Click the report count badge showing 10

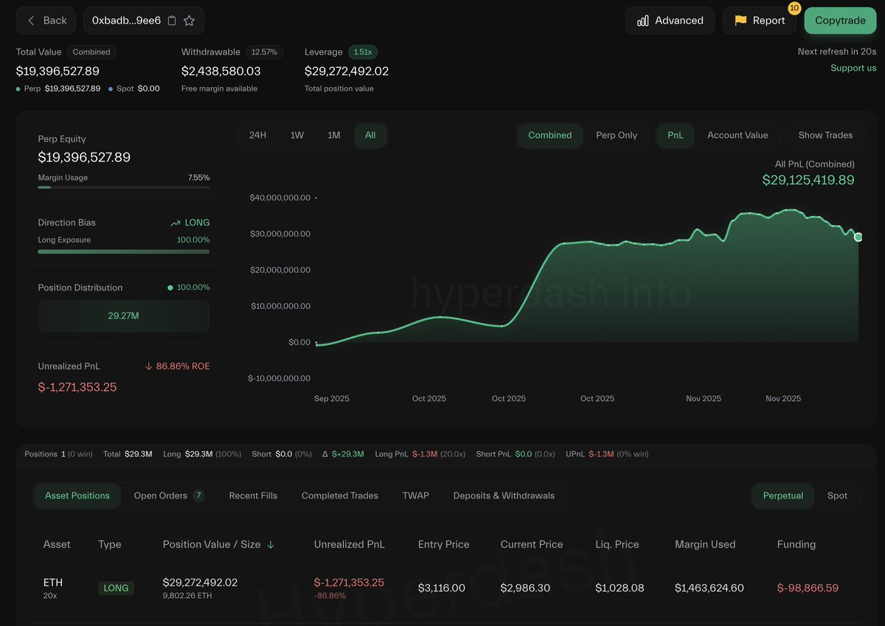coord(794,8)
